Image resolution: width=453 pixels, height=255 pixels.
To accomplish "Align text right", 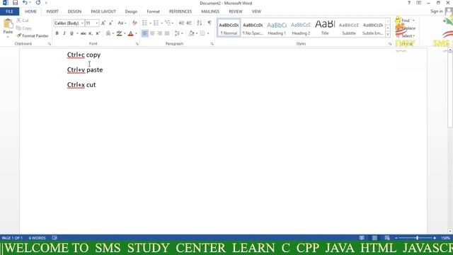I will coord(159,33).
